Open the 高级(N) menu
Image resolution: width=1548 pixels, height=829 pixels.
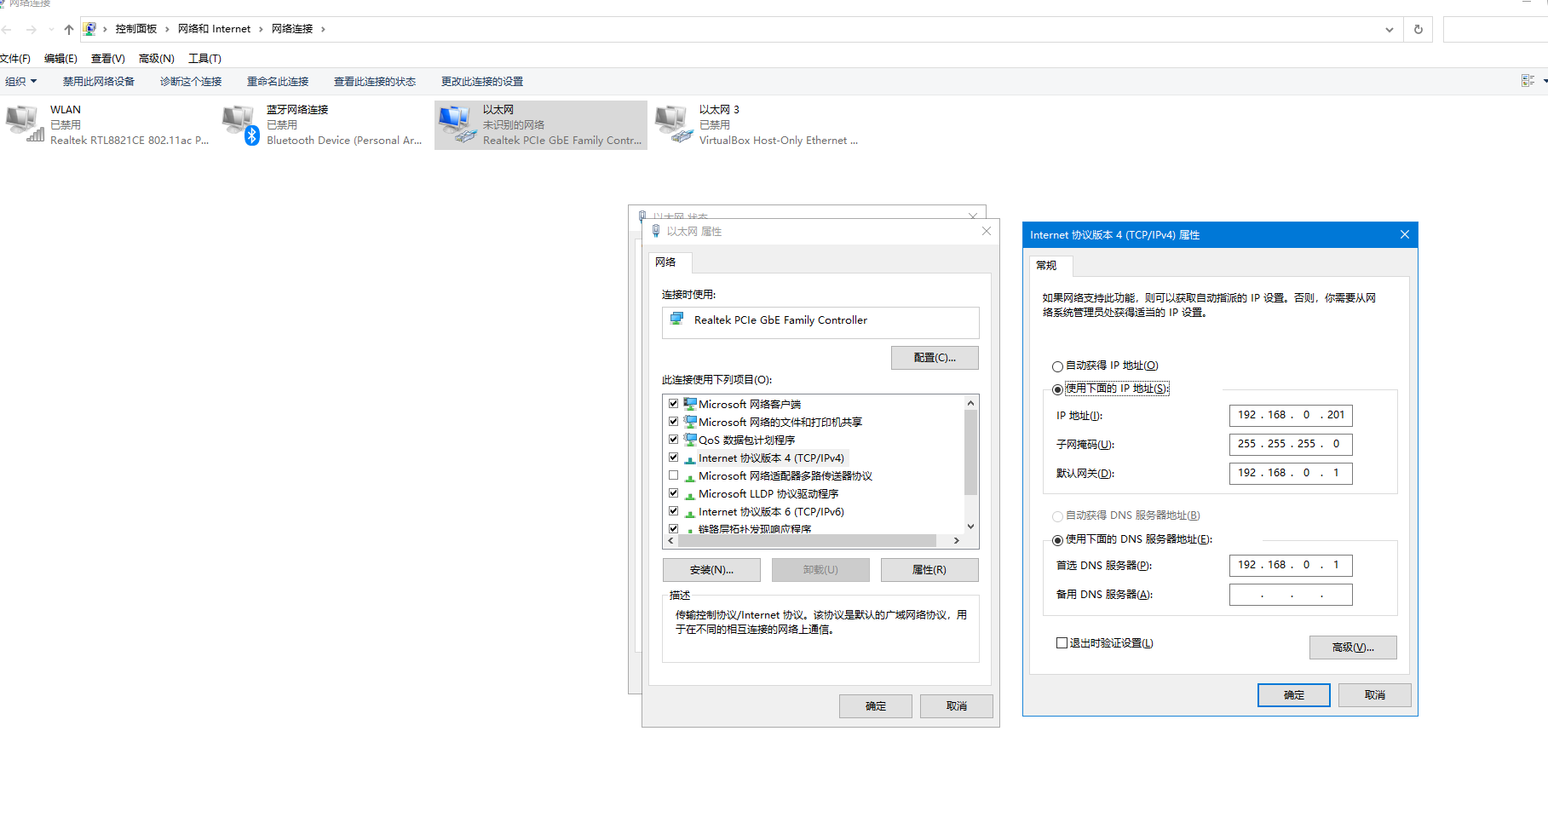[x=156, y=59]
